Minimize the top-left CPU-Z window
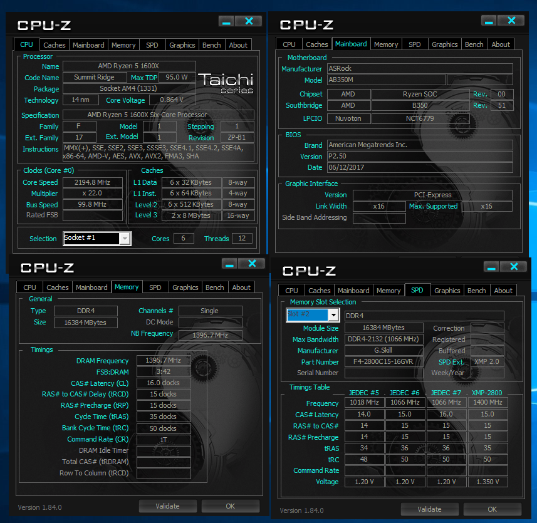537x523 pixels. (x=226, y=21)
